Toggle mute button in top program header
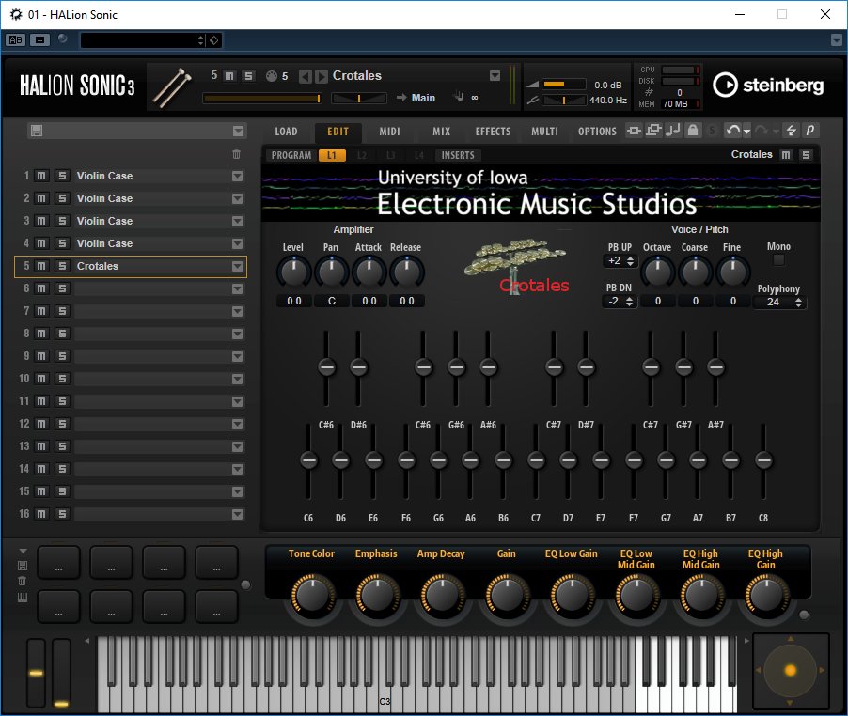The image size is (848, 716). [229, 76]
